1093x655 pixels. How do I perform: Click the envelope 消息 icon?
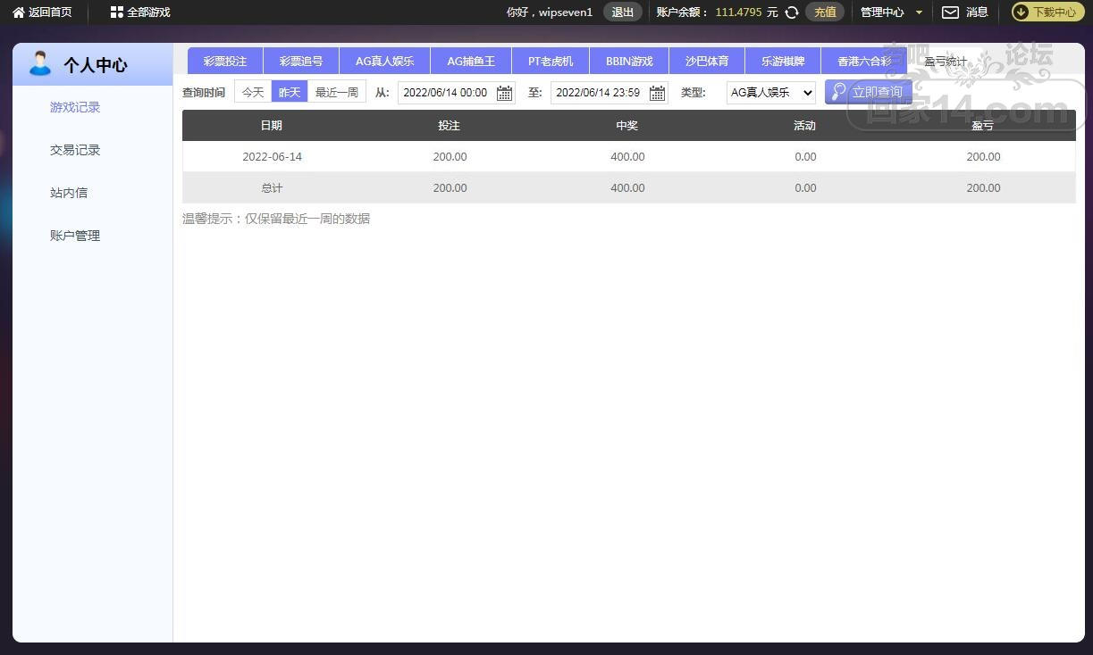pyautogui.click(x=951, y=12)
